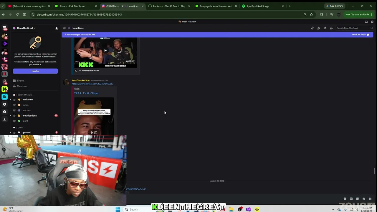Bookmark this page with the star
377x212 pixels.
[x=311, y=14]
